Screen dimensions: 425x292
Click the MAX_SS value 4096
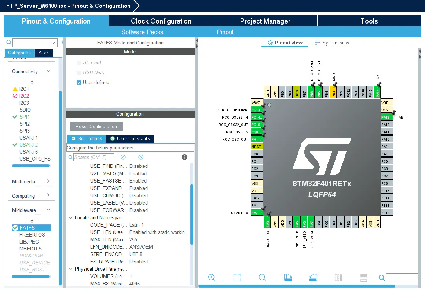coord(135,284)
